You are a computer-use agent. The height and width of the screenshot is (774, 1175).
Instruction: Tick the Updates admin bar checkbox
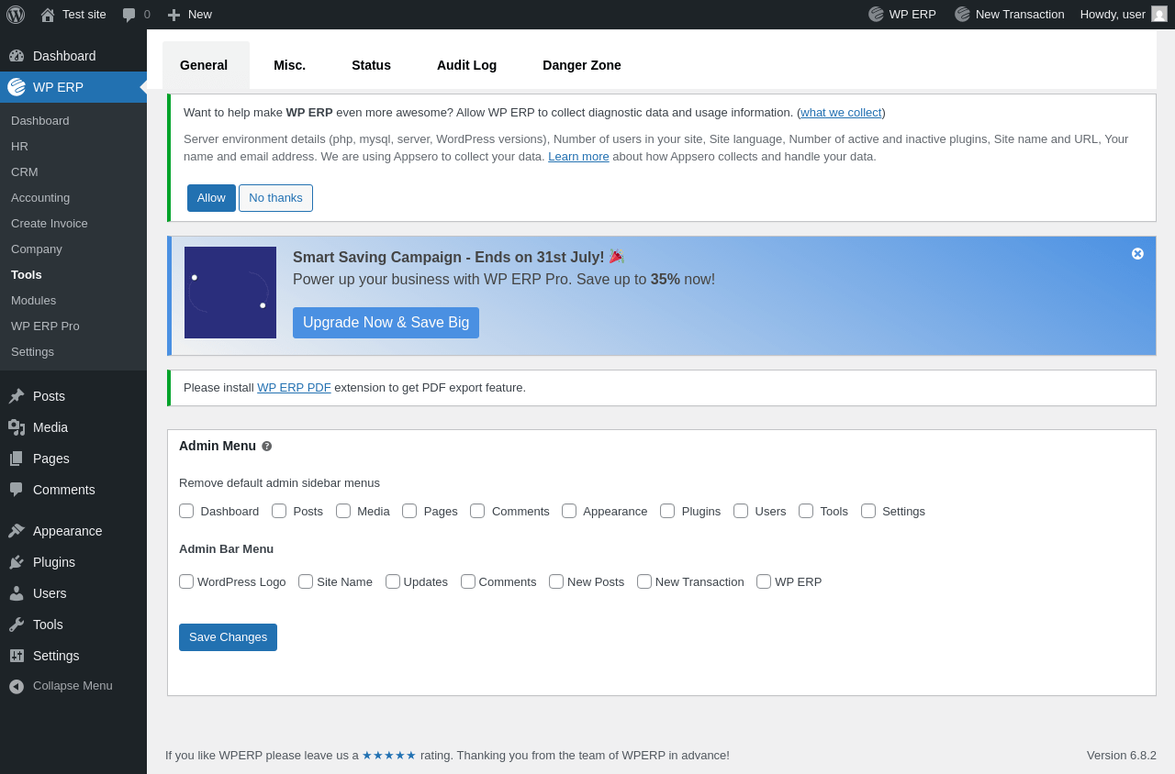click(393, 581)
